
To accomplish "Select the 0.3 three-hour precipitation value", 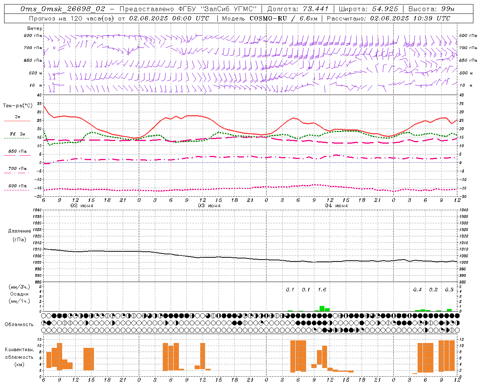I will (x=449, y=290).
